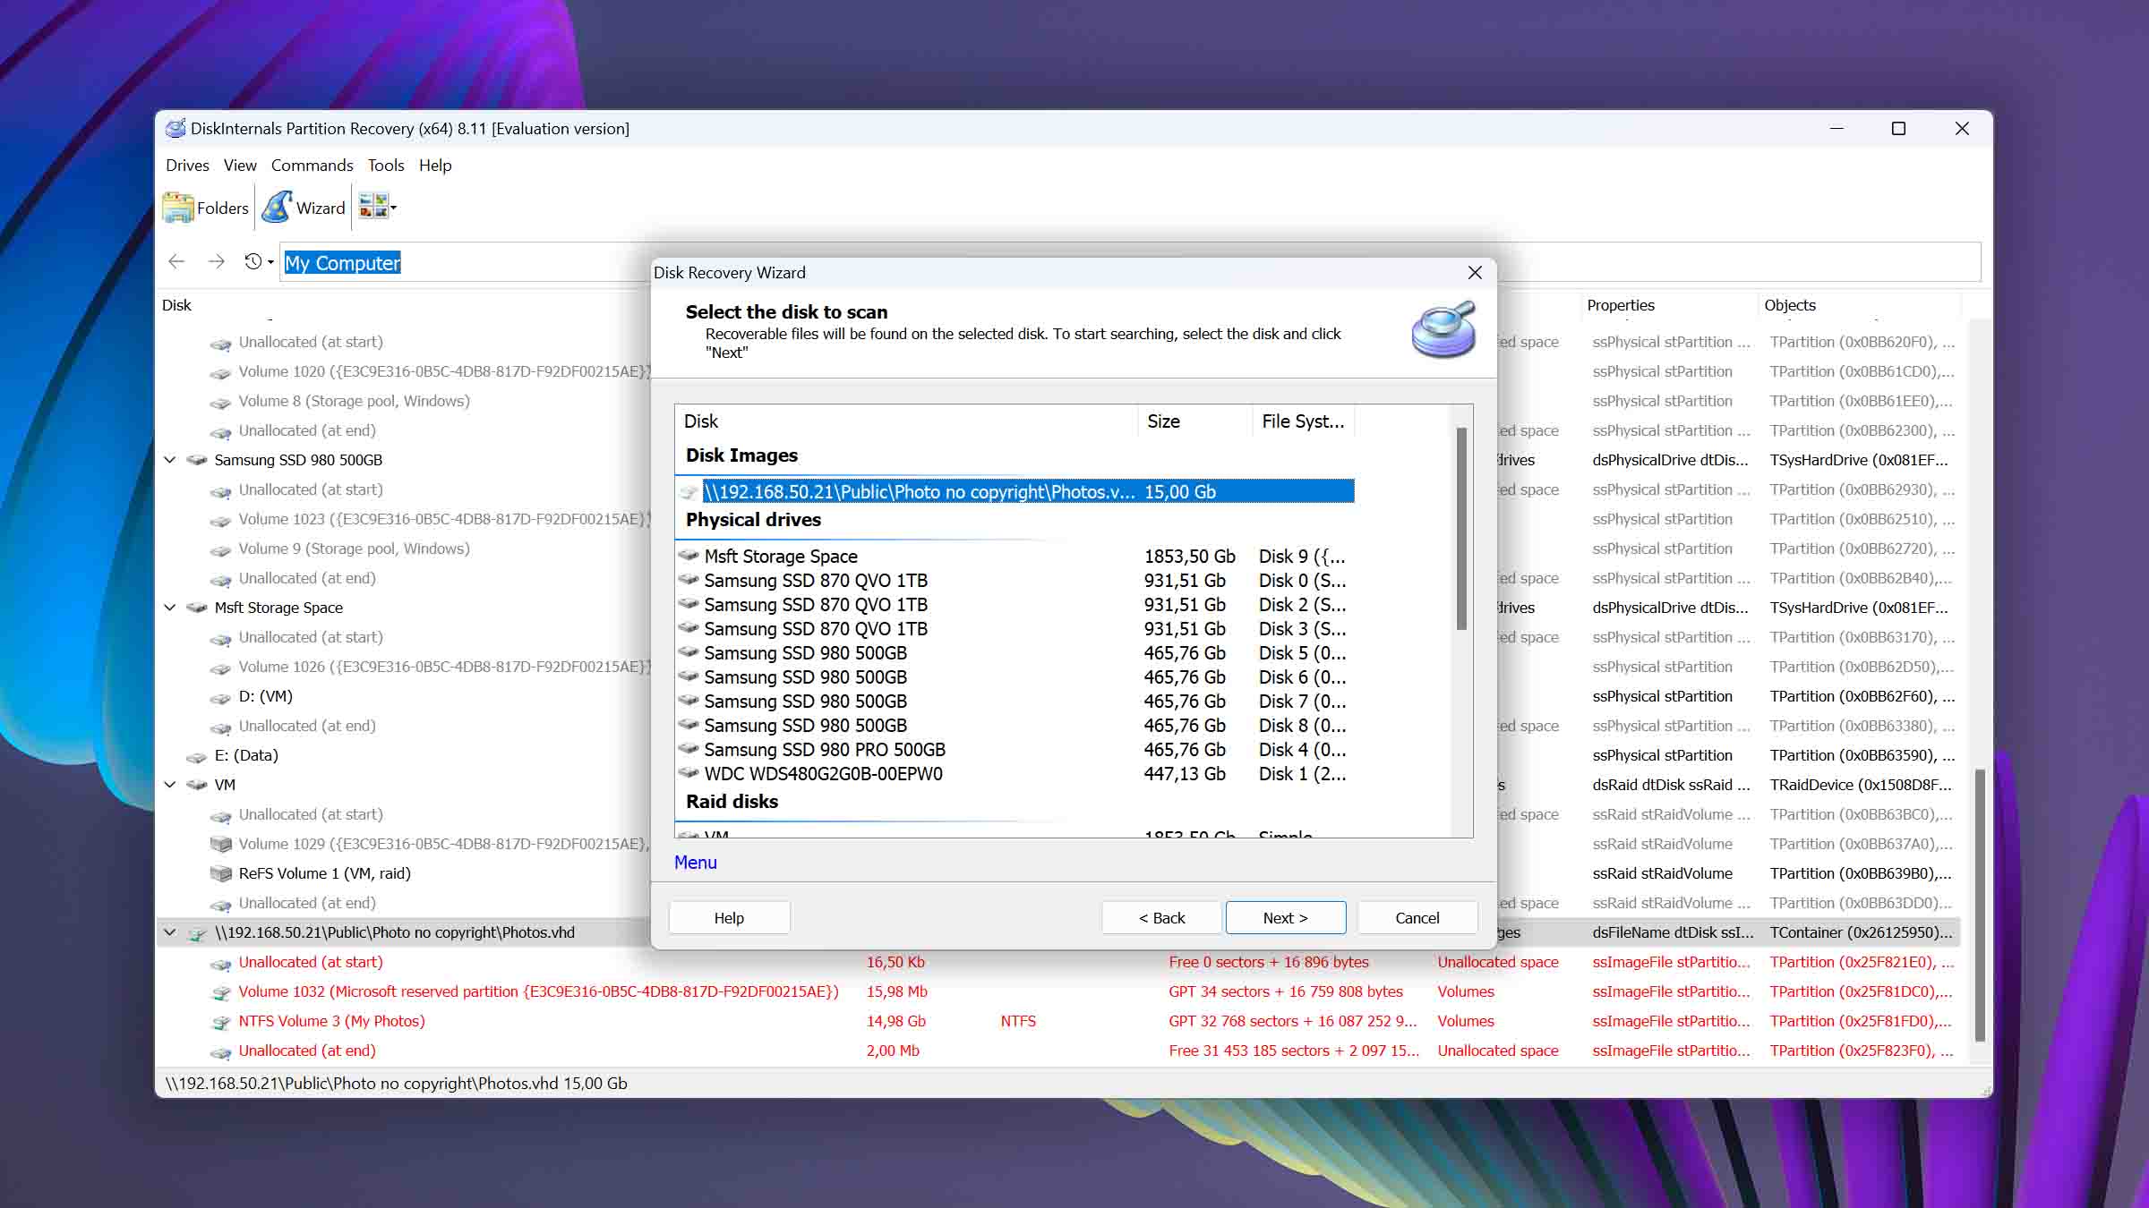Open the Tools menu
2149x1208 pixels.
[x=386, y=166]
